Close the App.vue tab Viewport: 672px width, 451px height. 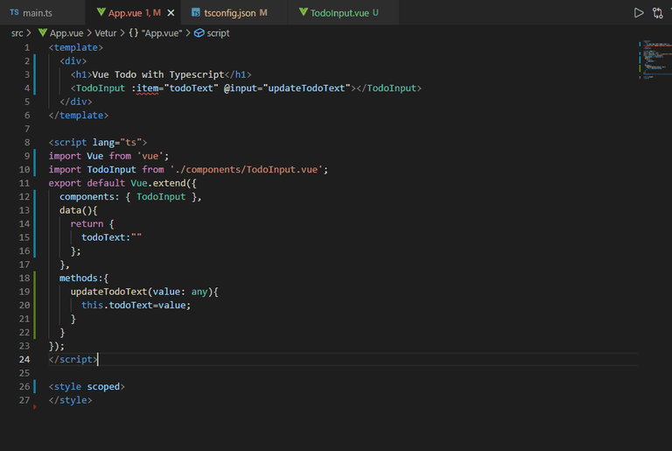[171, 13]
